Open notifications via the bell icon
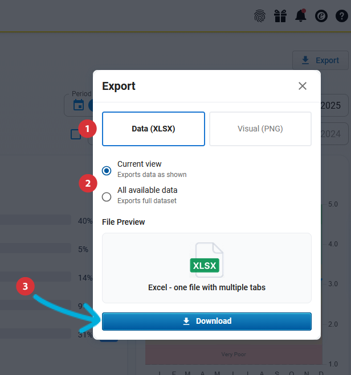 pyautogui.click(x=301, y=17)
